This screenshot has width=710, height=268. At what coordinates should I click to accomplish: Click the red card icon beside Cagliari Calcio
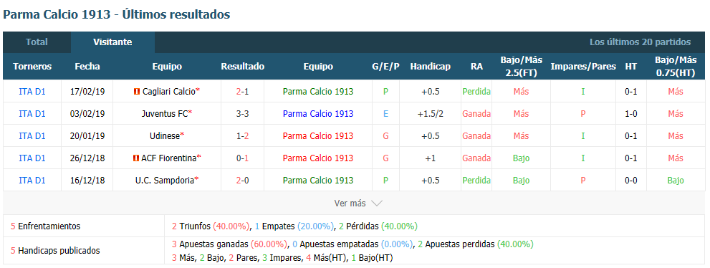(137, 92)
